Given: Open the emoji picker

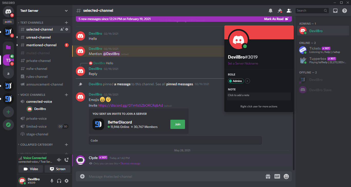Looking at the screenshot, I should 286,176.
